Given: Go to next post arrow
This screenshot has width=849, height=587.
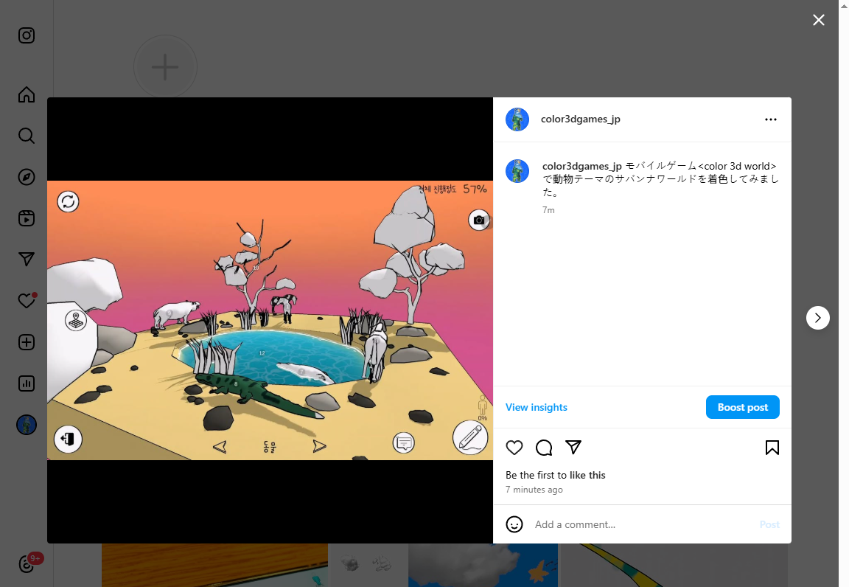Looking at the screenshot, I should click(x=817, y=318).
